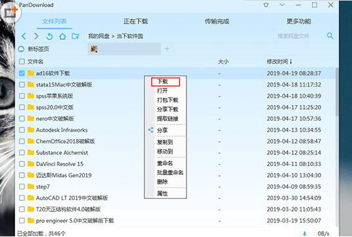Sort by the 修改时间 column header
The image size is (352, 237).
tap(280, 62)
